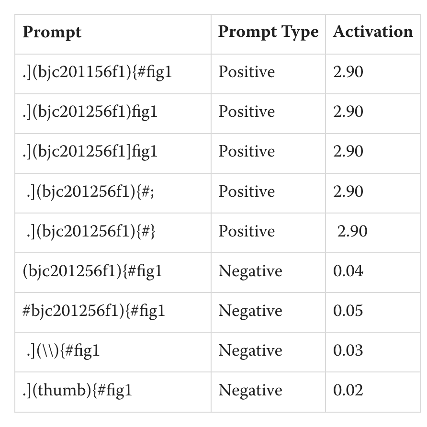Viewport: 427px width, 427px height.
Task: Click the 0.03 activation cell
Action: pos(348,351)
